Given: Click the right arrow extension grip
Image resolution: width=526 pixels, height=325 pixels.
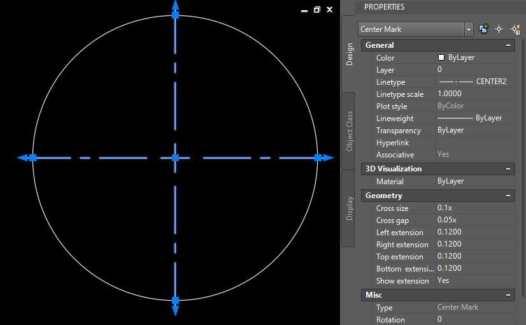Looking at the screenshot, I should click(x=329, y=158).
